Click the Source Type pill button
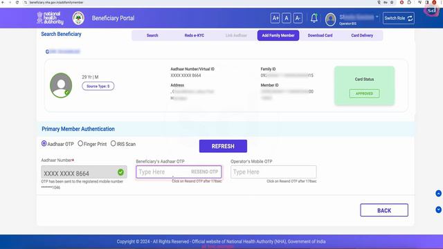This screenshot has width=443, height=249. click(98, 86)
